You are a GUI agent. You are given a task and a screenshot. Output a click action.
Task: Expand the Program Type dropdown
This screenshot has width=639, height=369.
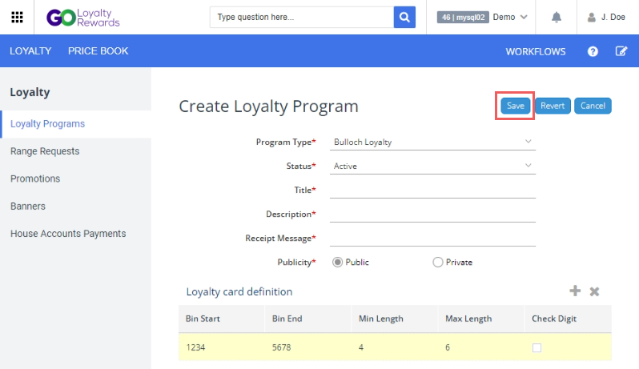(x=432, y=142)
